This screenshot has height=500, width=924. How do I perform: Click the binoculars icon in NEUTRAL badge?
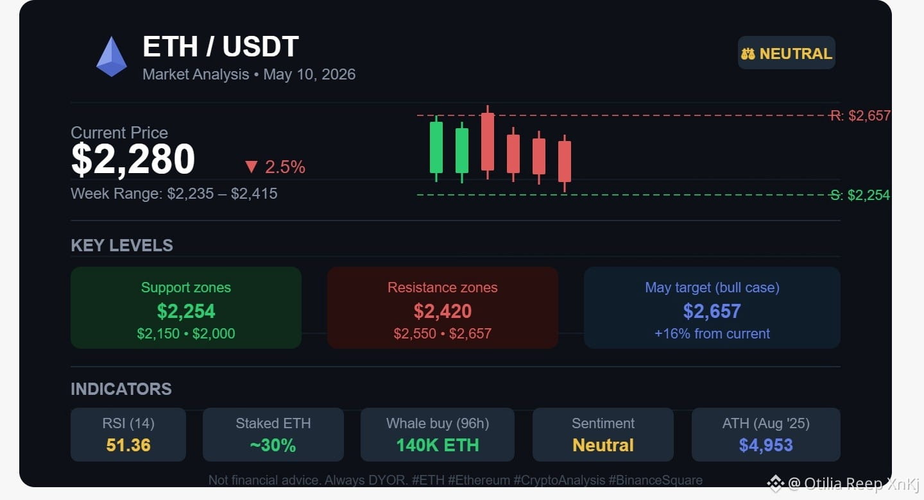click(749, 53)
